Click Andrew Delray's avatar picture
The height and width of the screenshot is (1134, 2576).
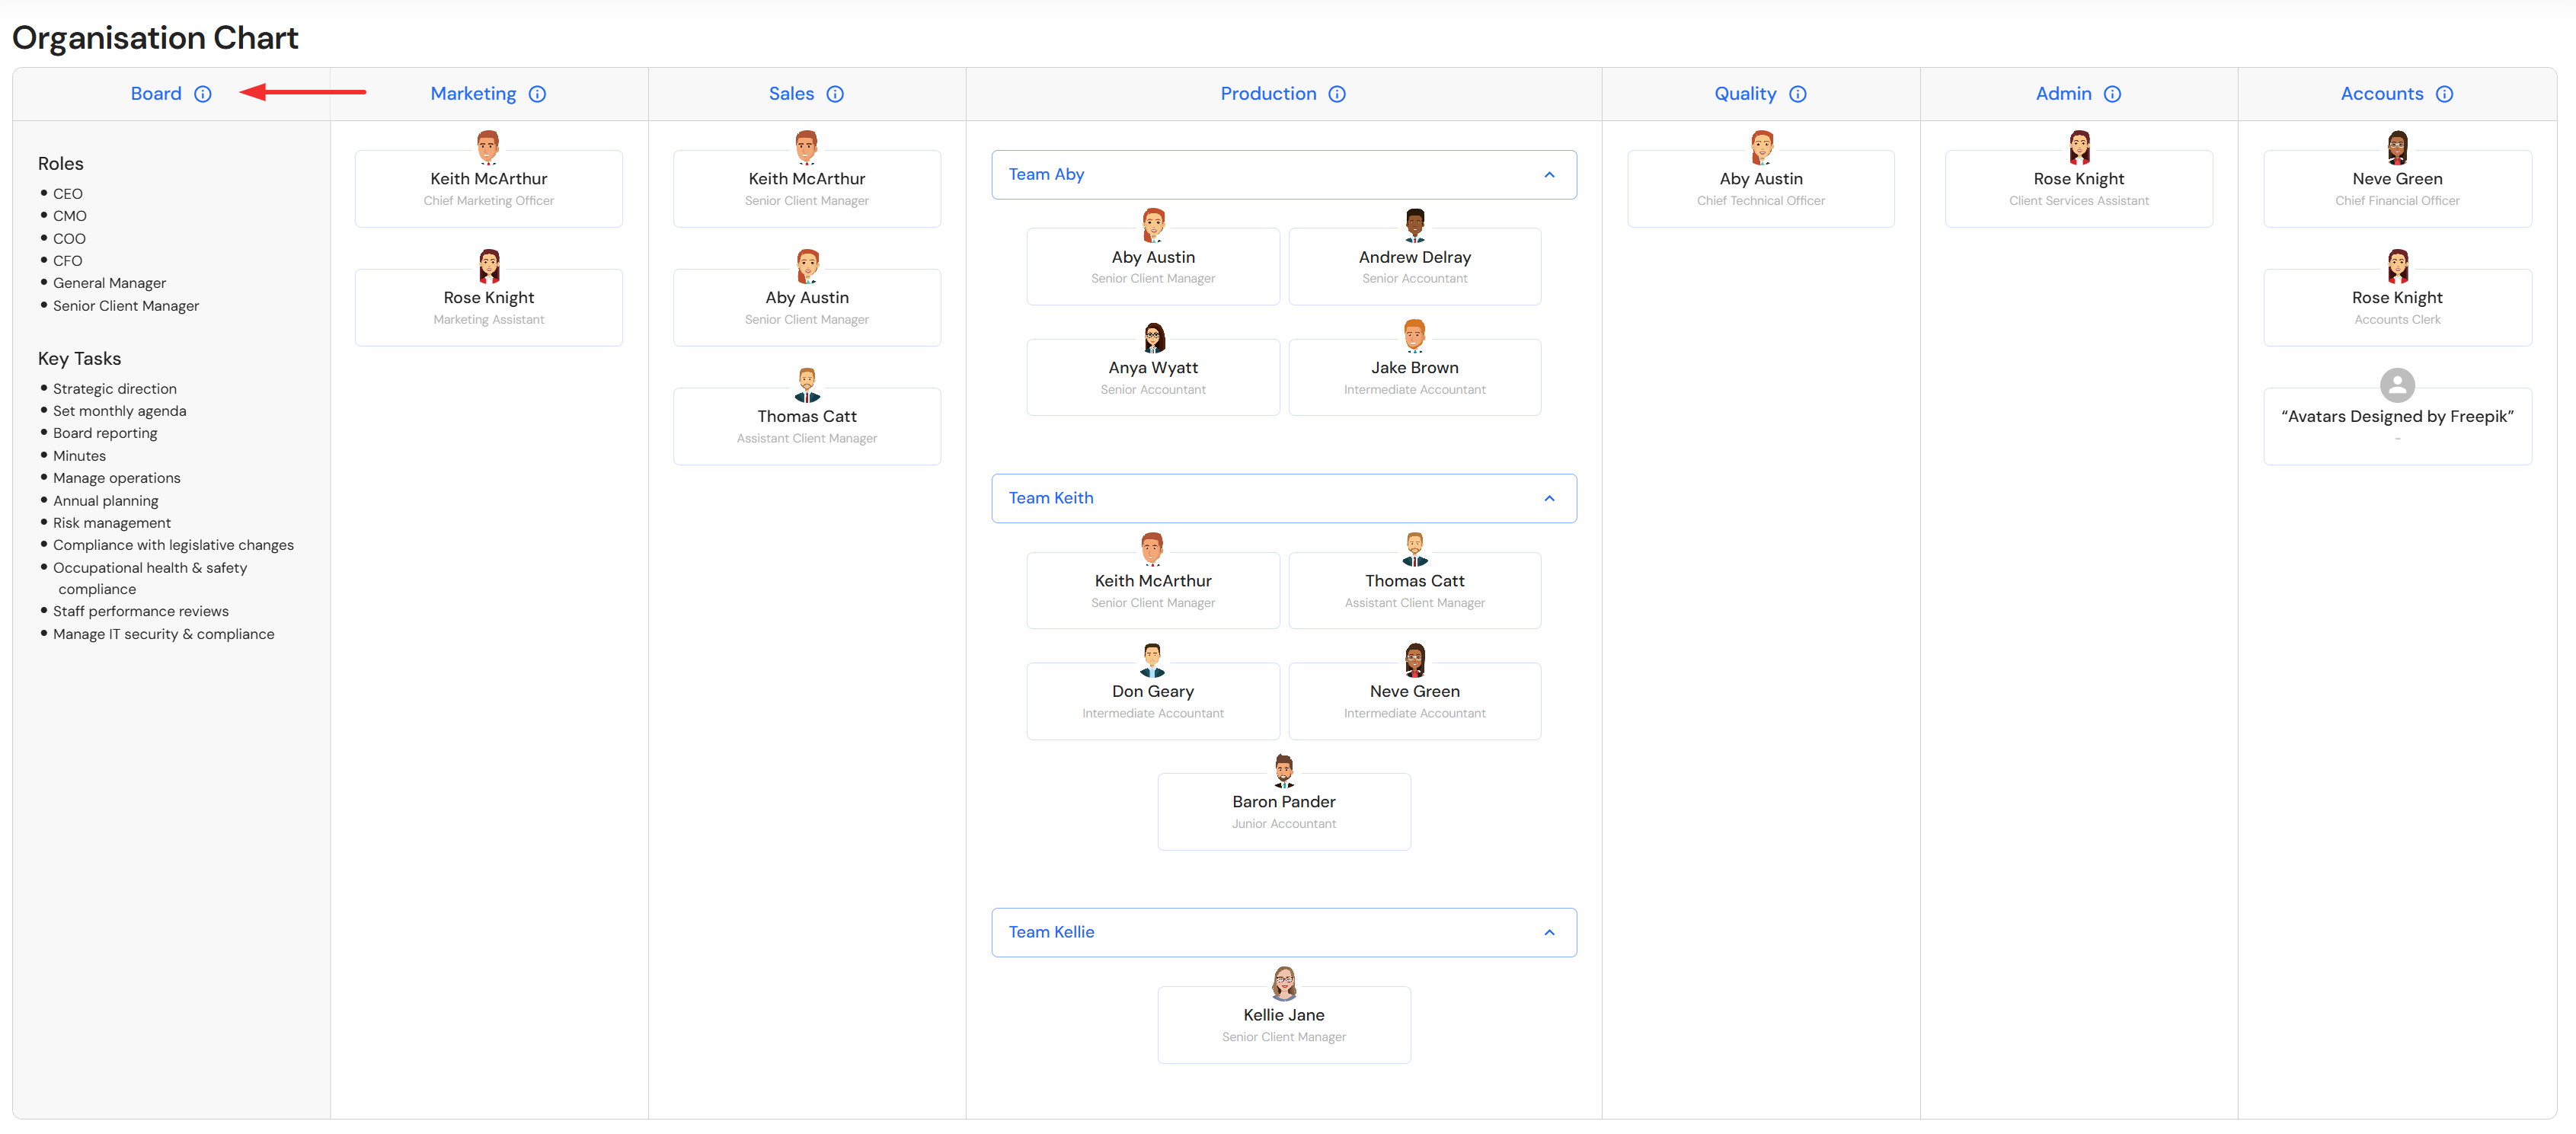point(1414,225)
